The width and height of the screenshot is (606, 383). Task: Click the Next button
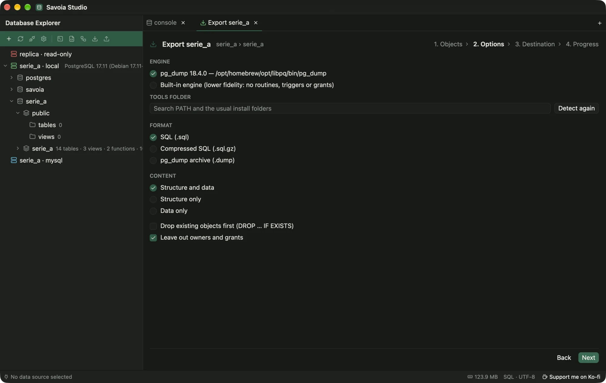click(588, 358)
